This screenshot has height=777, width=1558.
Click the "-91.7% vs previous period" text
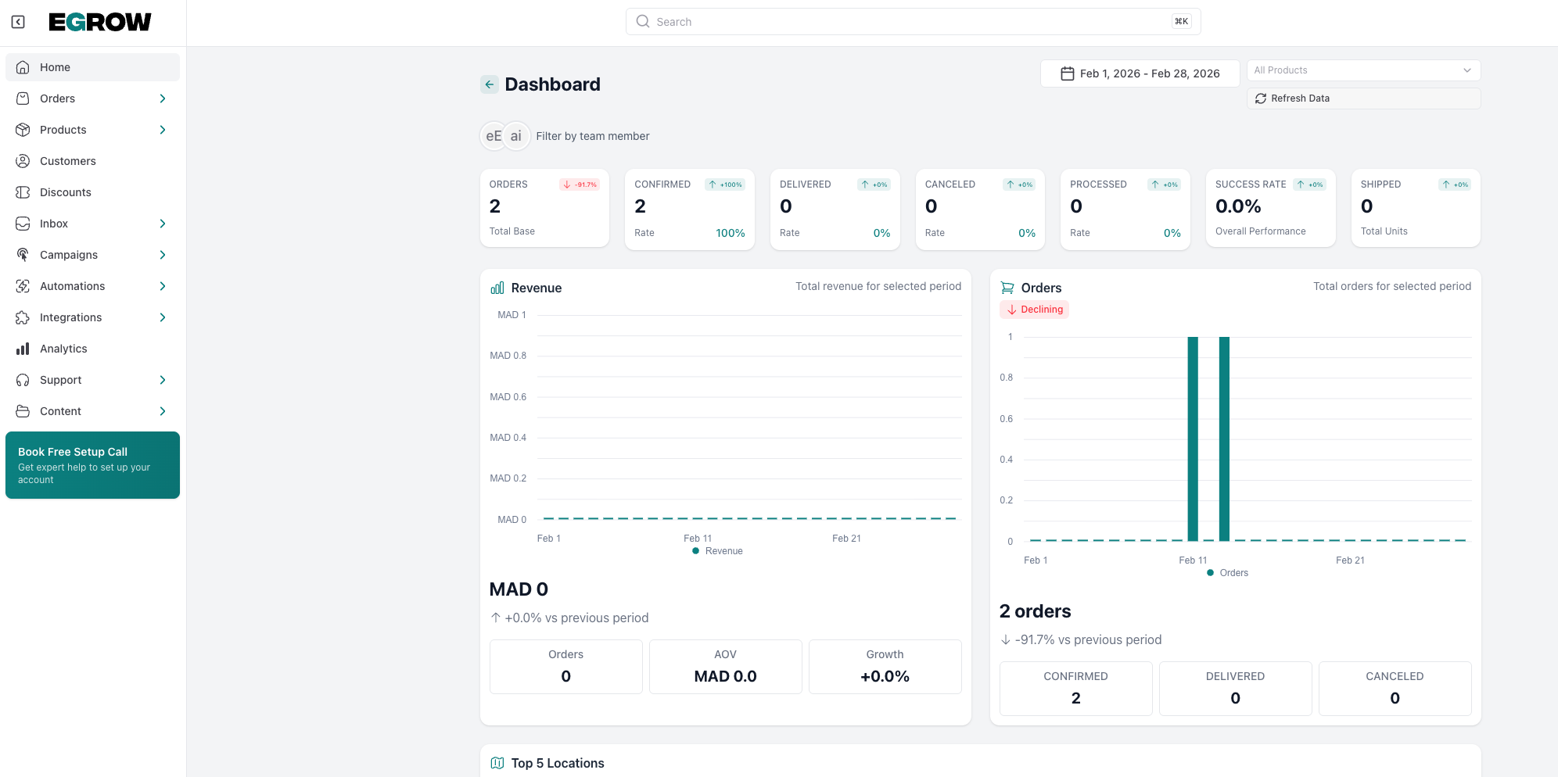[1088, 639]
